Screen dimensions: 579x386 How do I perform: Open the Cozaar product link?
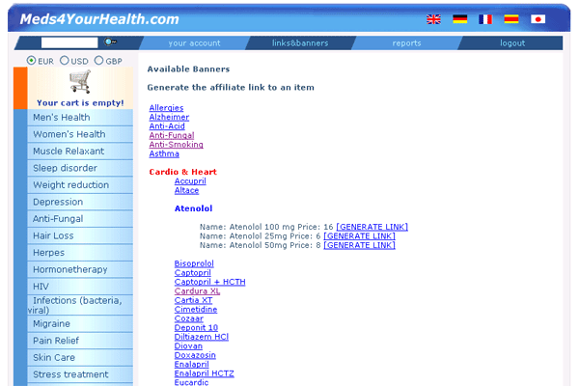189,318
